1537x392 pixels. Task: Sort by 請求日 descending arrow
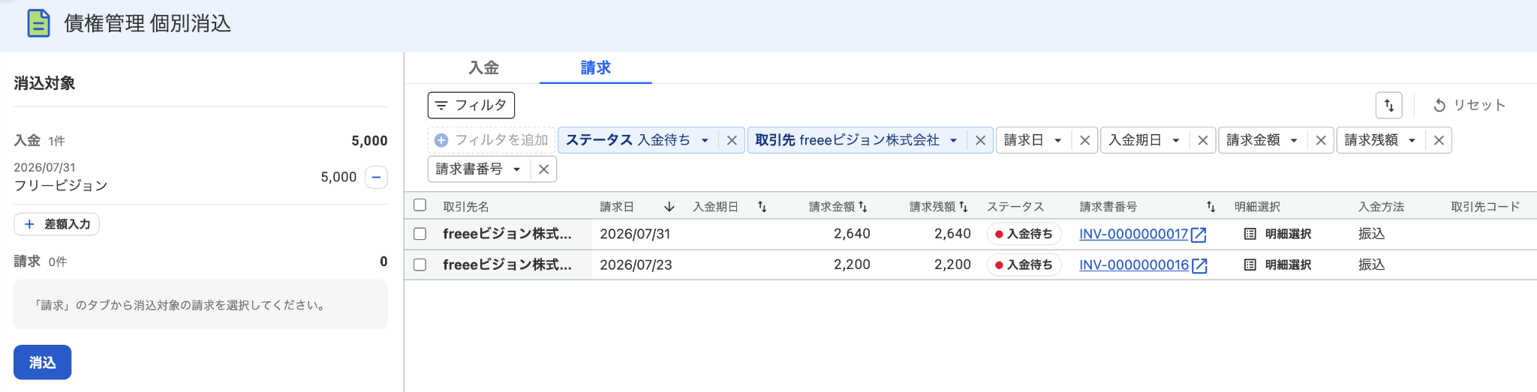[x=669, y=207]
